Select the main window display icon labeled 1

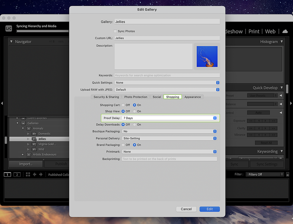tap(7, 174)
